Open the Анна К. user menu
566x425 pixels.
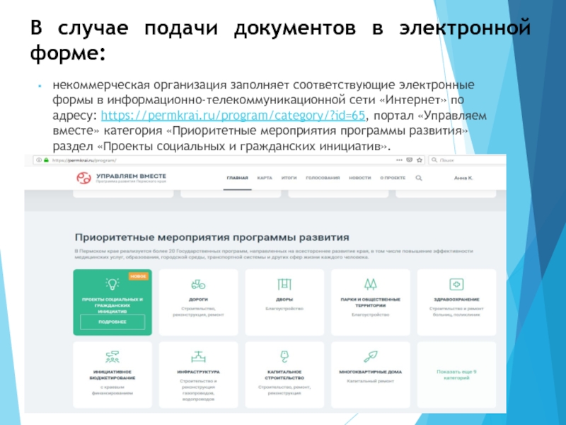463,178
